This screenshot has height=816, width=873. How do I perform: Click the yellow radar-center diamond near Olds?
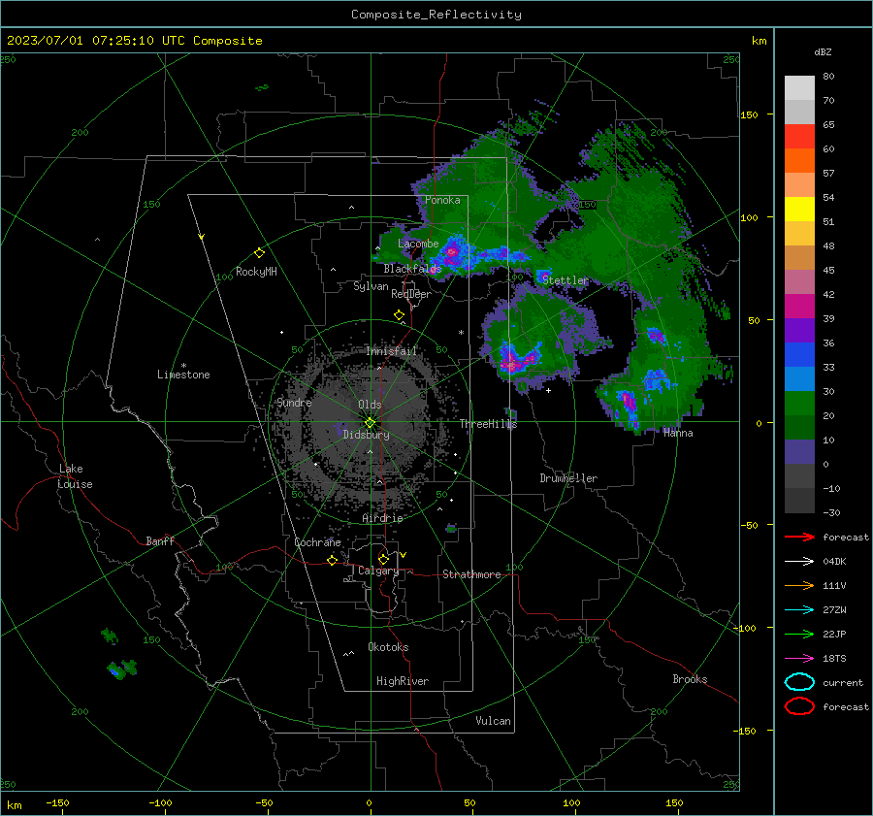click(x=370, y=423)
